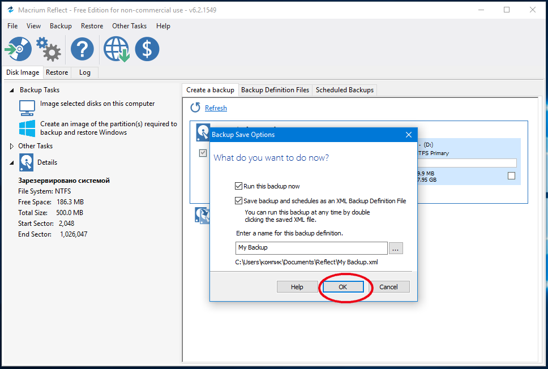
Task: Open the File menu
Action: coord(12,26)
